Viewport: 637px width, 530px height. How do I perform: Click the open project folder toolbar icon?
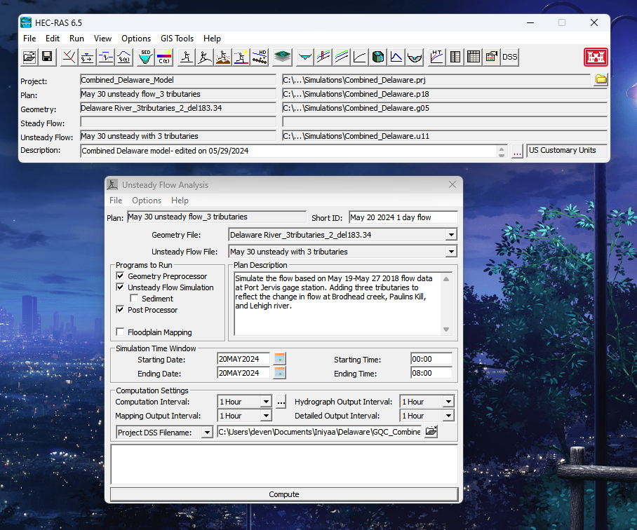tap(29, 57)
